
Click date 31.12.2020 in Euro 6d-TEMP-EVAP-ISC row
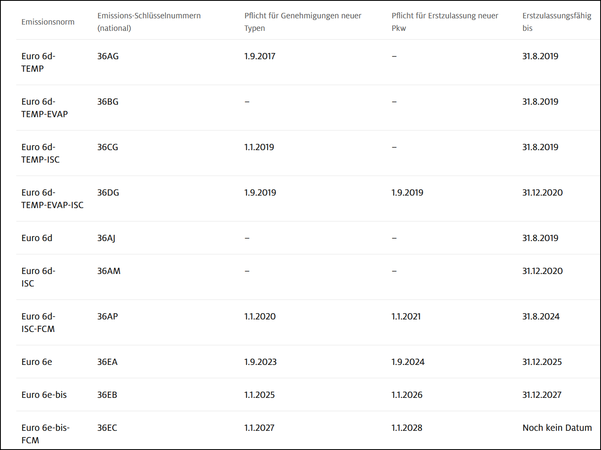[542, 193]
